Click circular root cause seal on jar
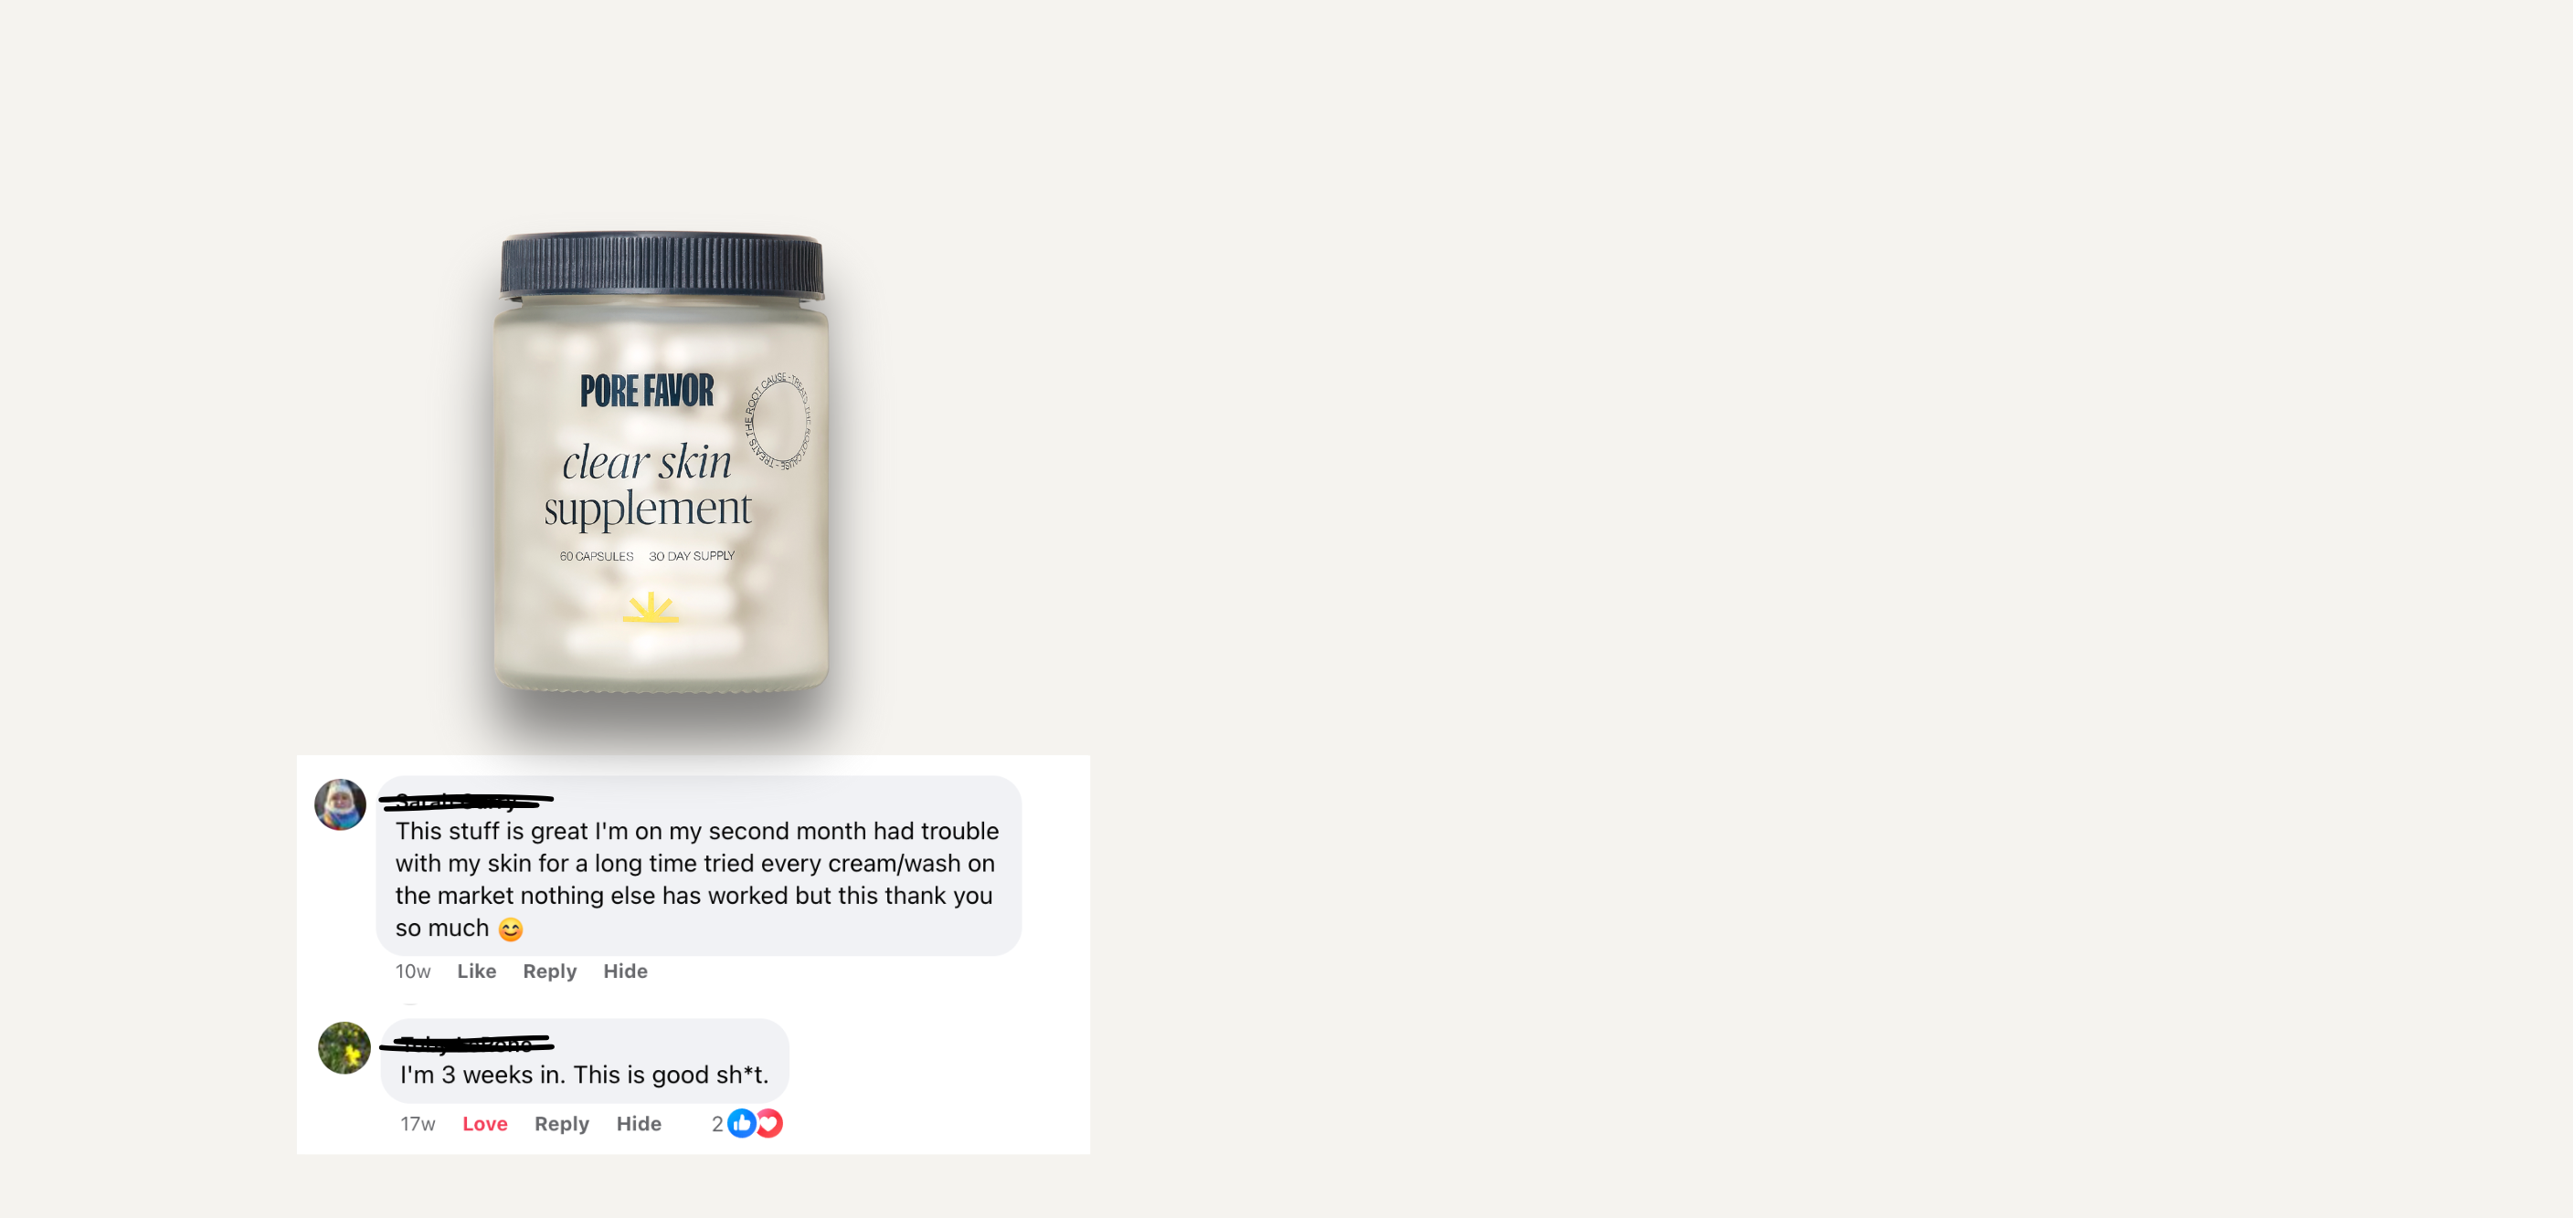This screenshot has height=1218, width=2573. [x=778, y=420]
